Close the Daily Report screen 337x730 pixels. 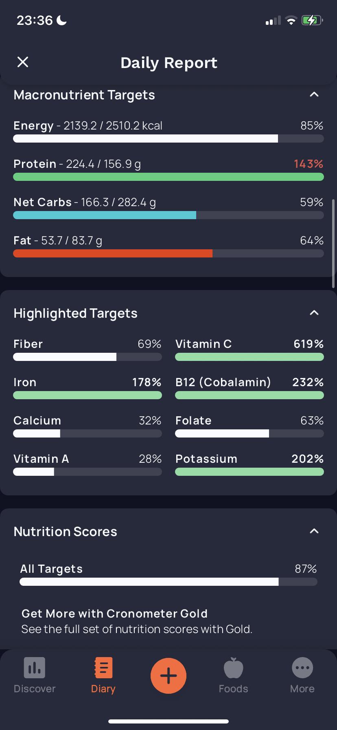[23, 62]
